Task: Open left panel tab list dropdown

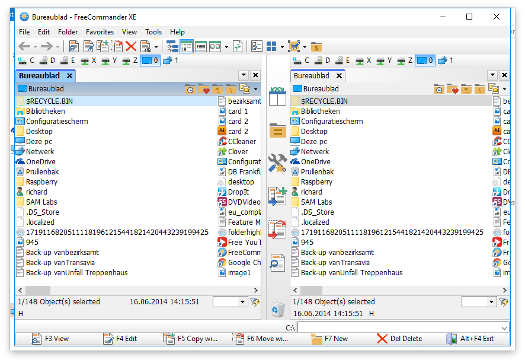Action: [x=244, y=75]
